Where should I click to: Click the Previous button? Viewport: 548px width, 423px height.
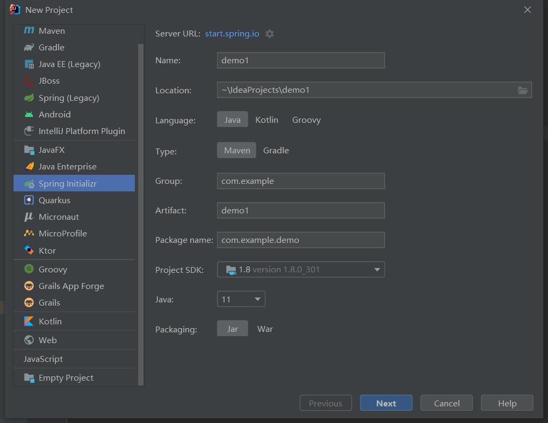coord(326,403)
